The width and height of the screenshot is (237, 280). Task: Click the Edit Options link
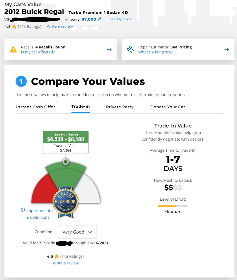tap(120, 19)
